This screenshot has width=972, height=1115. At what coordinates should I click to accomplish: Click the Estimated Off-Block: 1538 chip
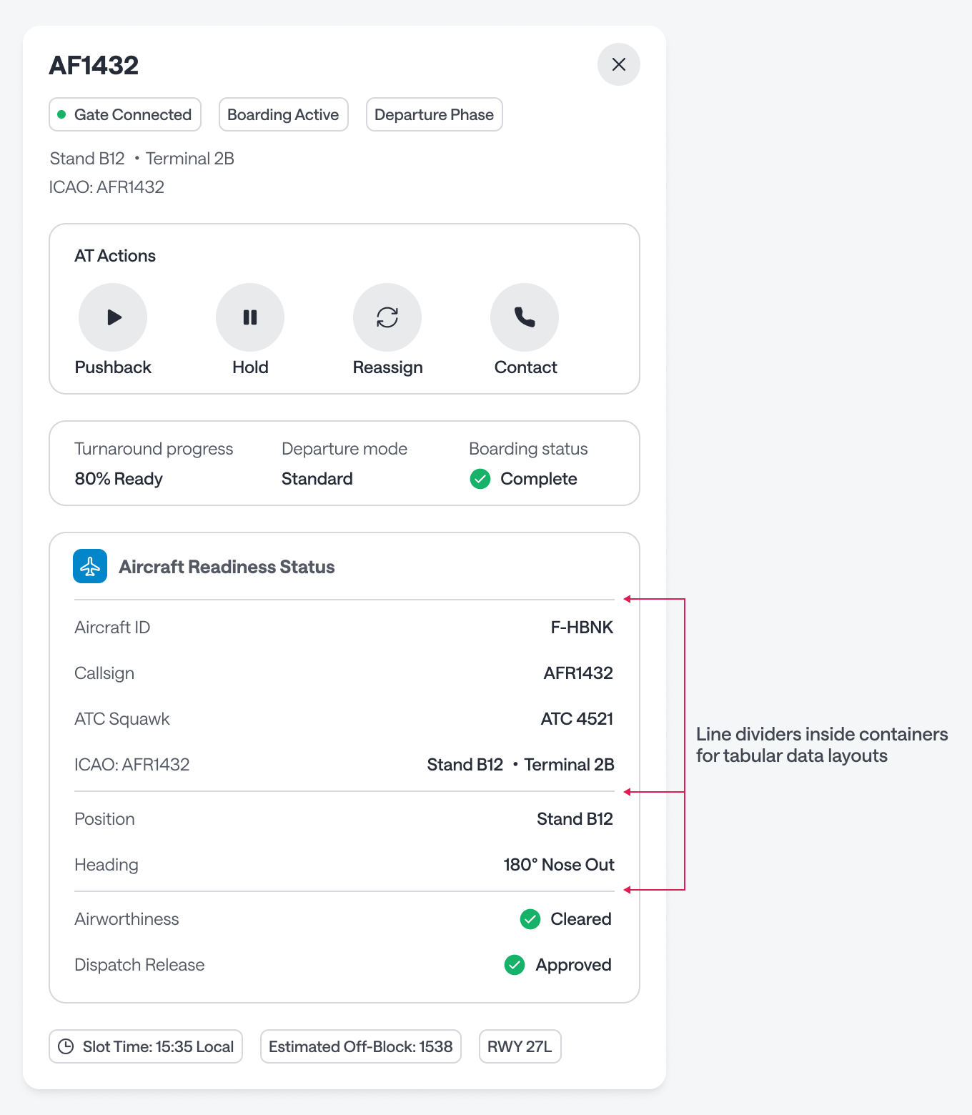[x=360, y=1046]
